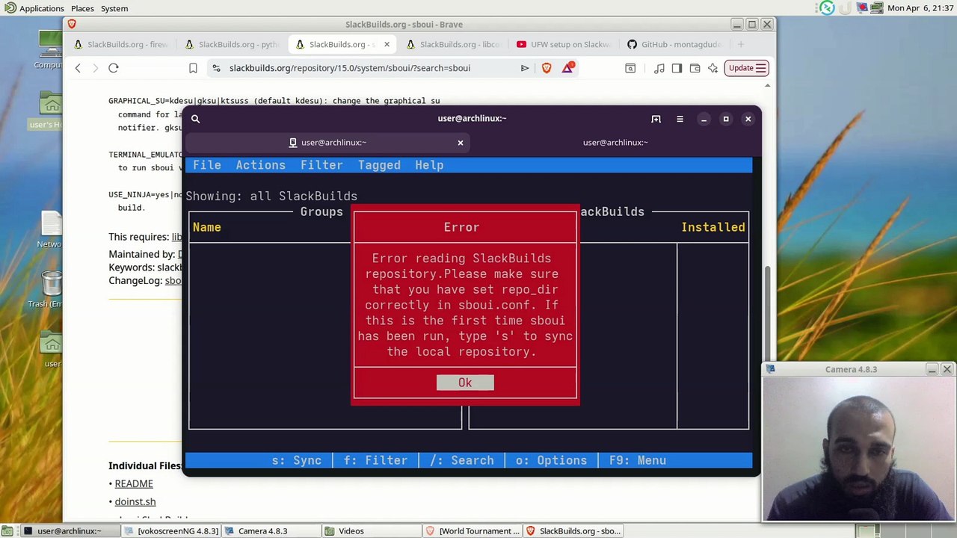Click 'f: Filter' in sboui bottom bar
Viewport: 957px width, 538px height.
(375, 460)
